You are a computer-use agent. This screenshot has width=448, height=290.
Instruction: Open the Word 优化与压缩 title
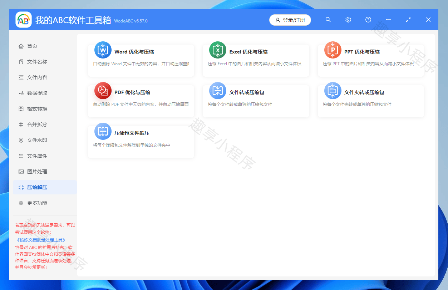pos(134,52)
